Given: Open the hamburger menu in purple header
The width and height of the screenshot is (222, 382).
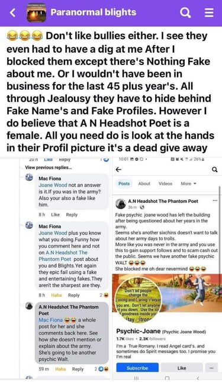Looking at the screenshot, I should 209,12.
